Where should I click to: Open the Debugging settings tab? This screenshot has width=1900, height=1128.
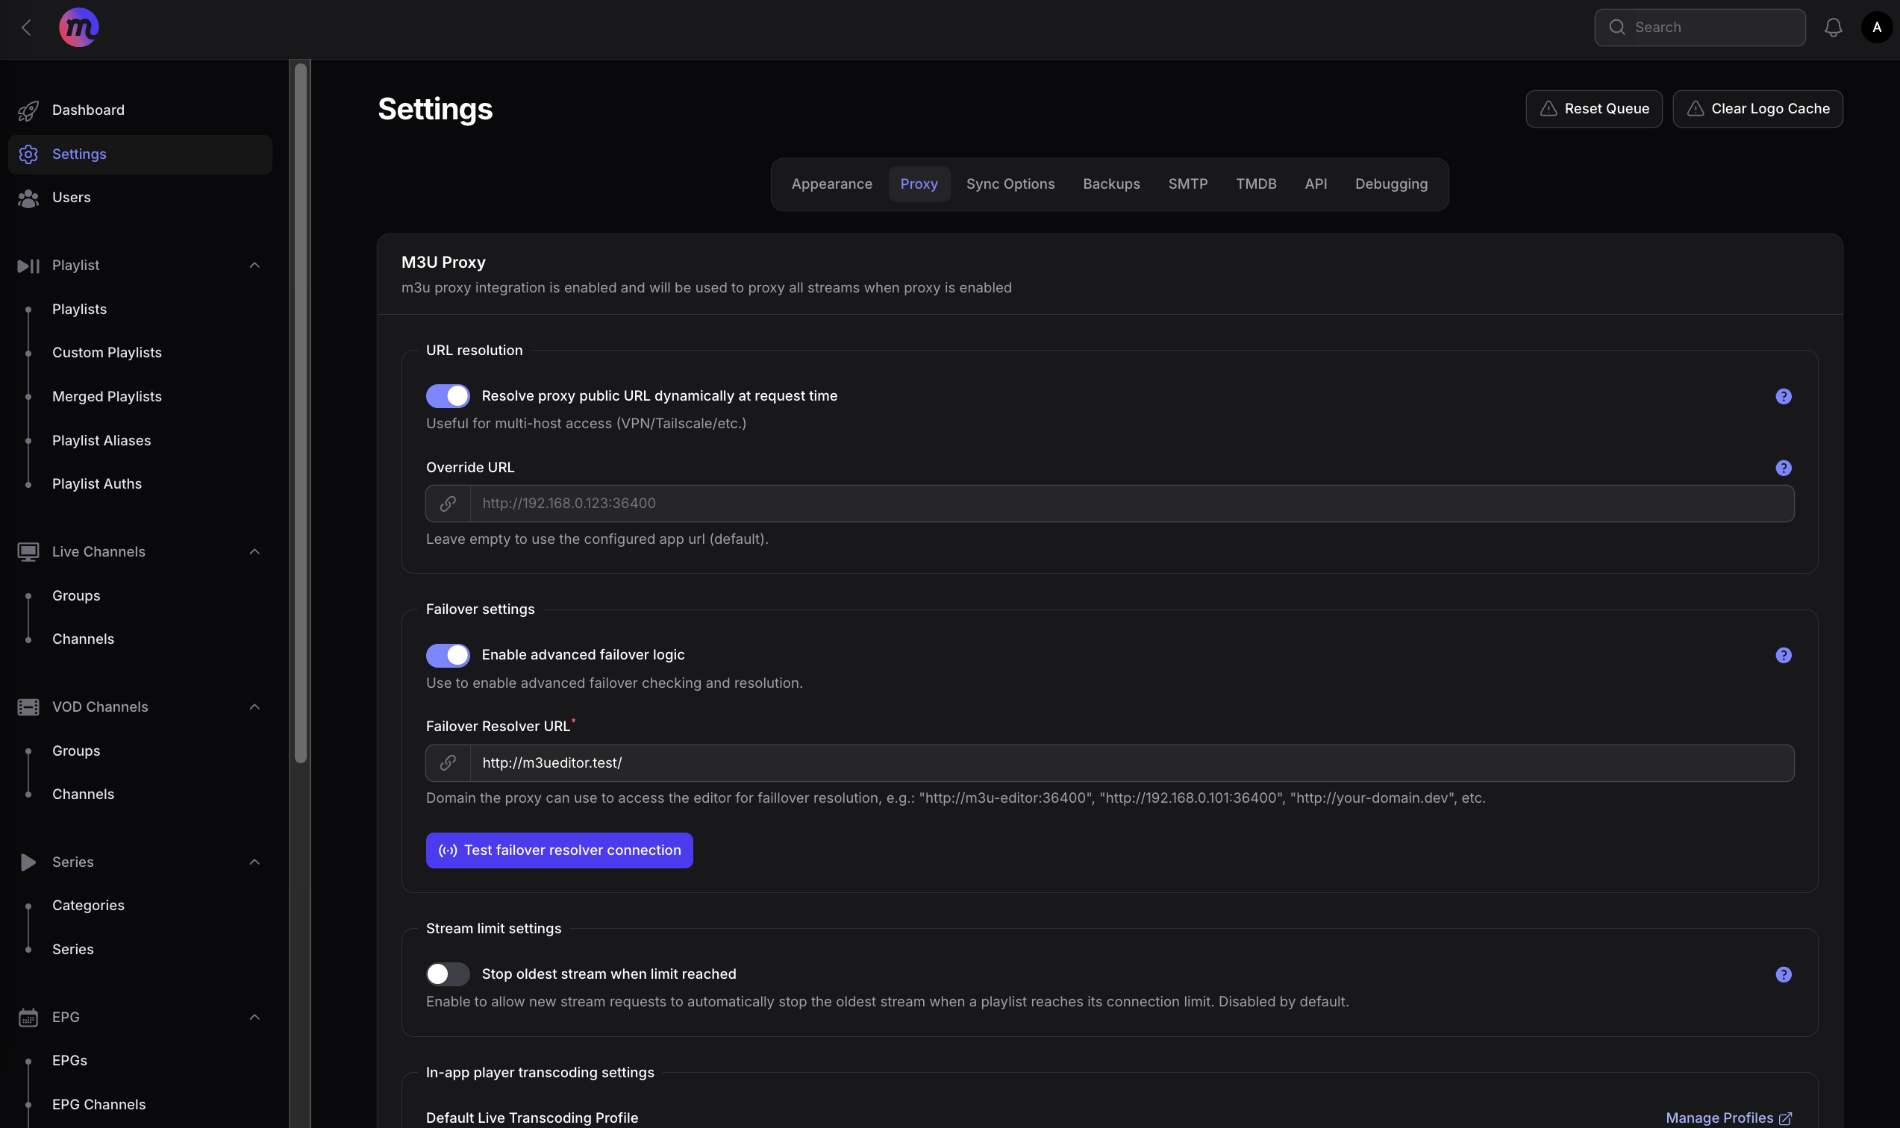[1390, 185]
